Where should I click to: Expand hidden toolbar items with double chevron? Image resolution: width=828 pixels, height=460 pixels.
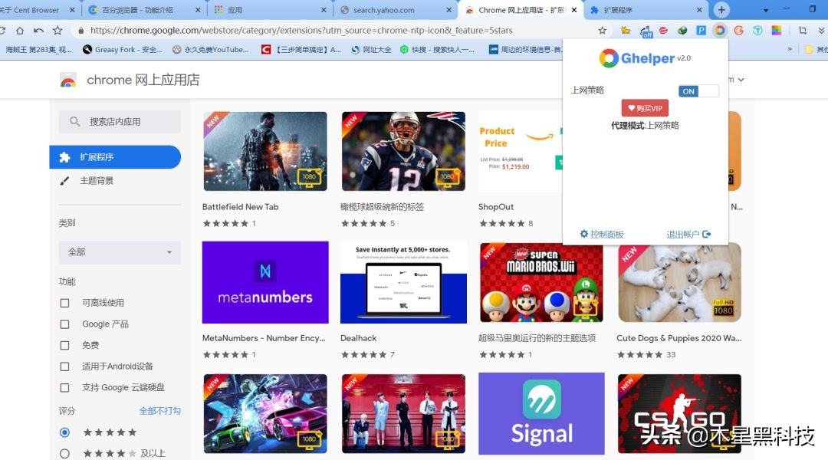(x=822, y=31)
